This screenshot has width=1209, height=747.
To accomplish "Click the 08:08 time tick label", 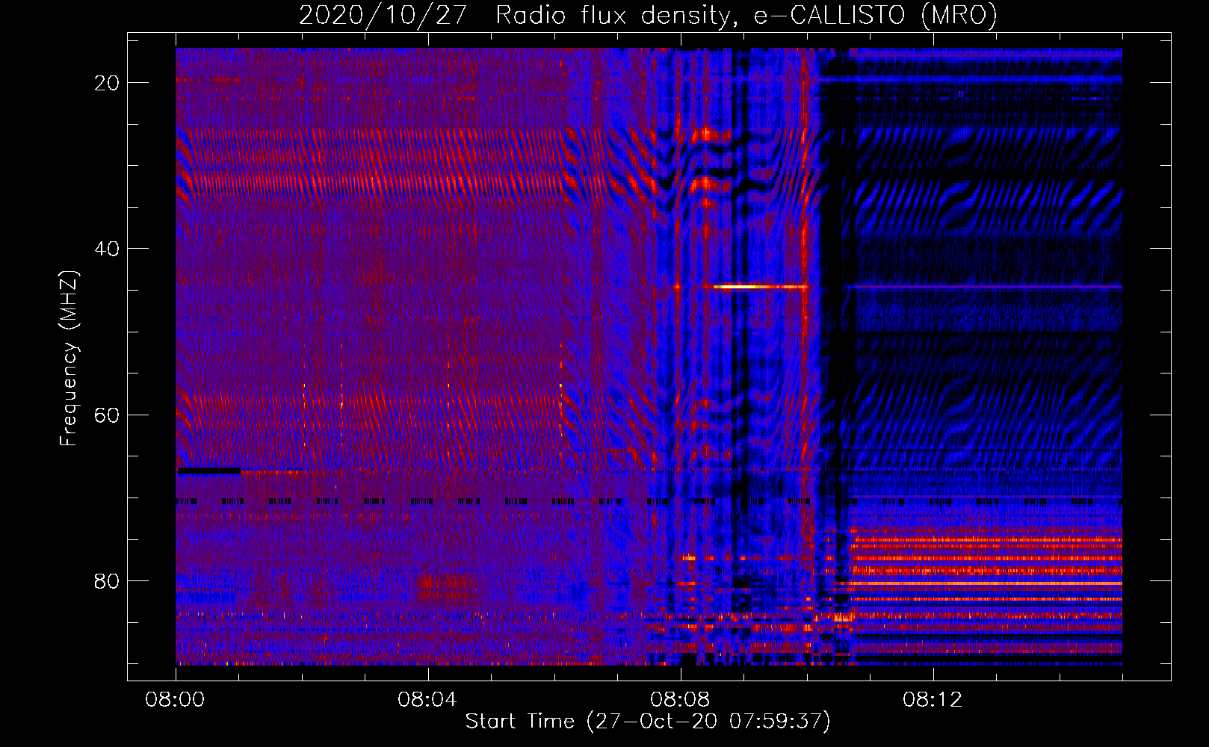I will [680, 700].
